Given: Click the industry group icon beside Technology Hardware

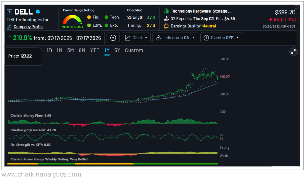Looking at the screenshot, I should (x=166, y=11).
